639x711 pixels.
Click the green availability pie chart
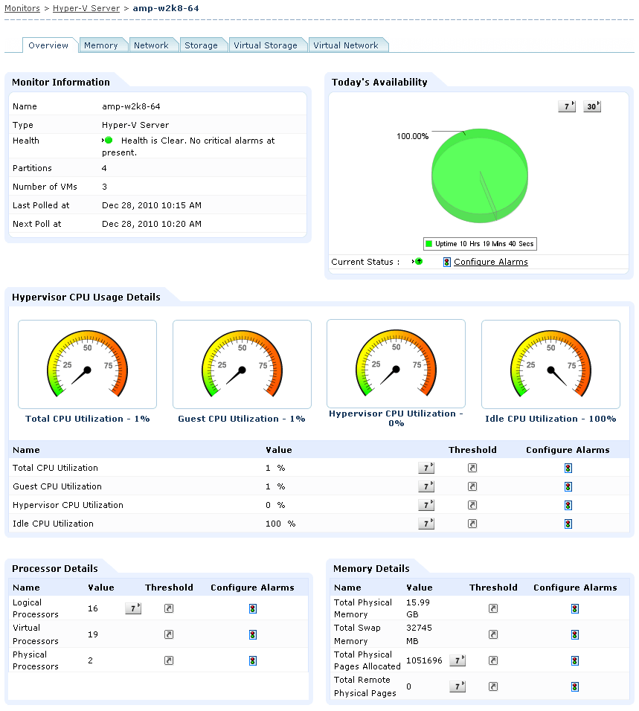[x=480, y=176]
